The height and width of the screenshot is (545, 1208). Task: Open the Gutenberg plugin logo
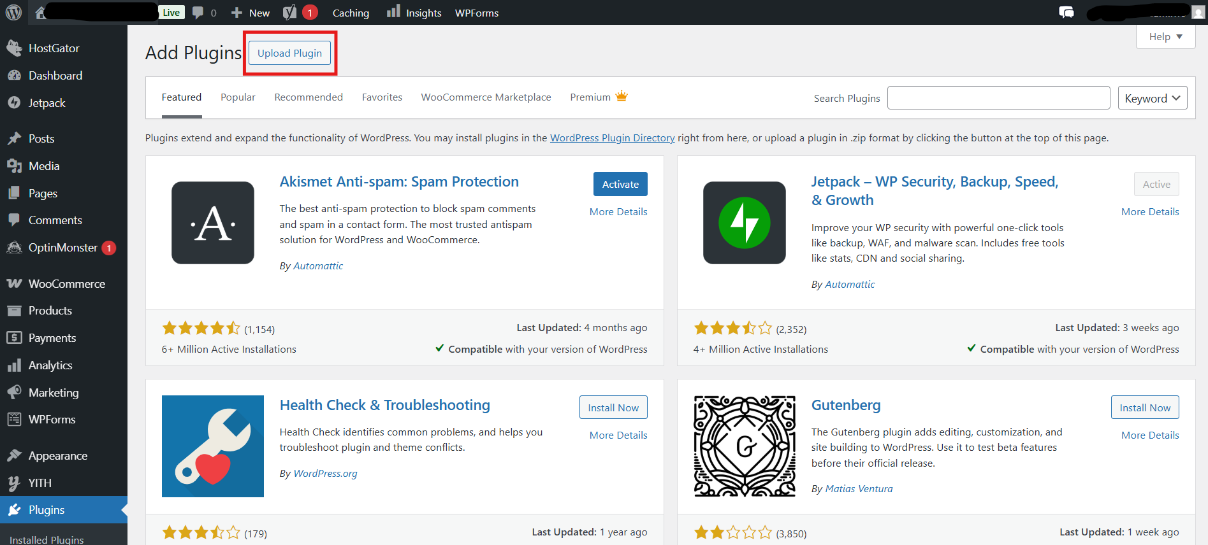(744, 446)
